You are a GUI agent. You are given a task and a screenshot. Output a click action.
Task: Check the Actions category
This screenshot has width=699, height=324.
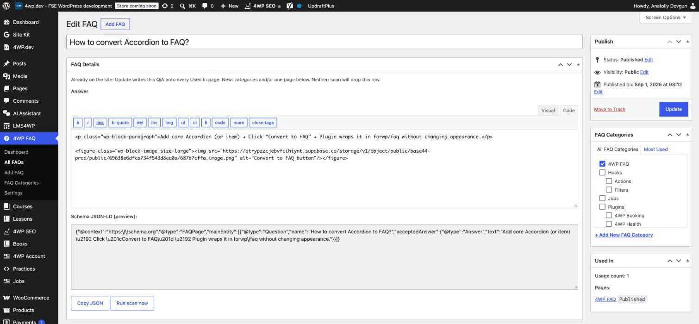tap(609, 181)
